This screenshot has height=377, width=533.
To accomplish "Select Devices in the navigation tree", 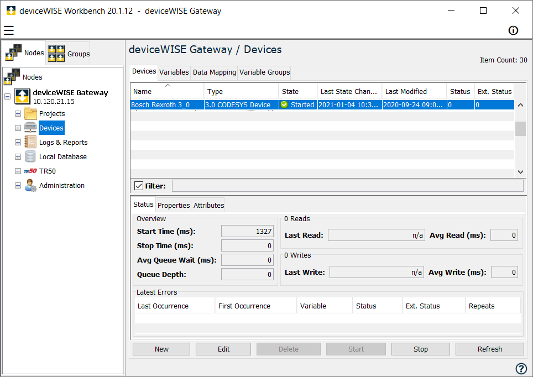I will pyautogui.click(x=51, y=128).
